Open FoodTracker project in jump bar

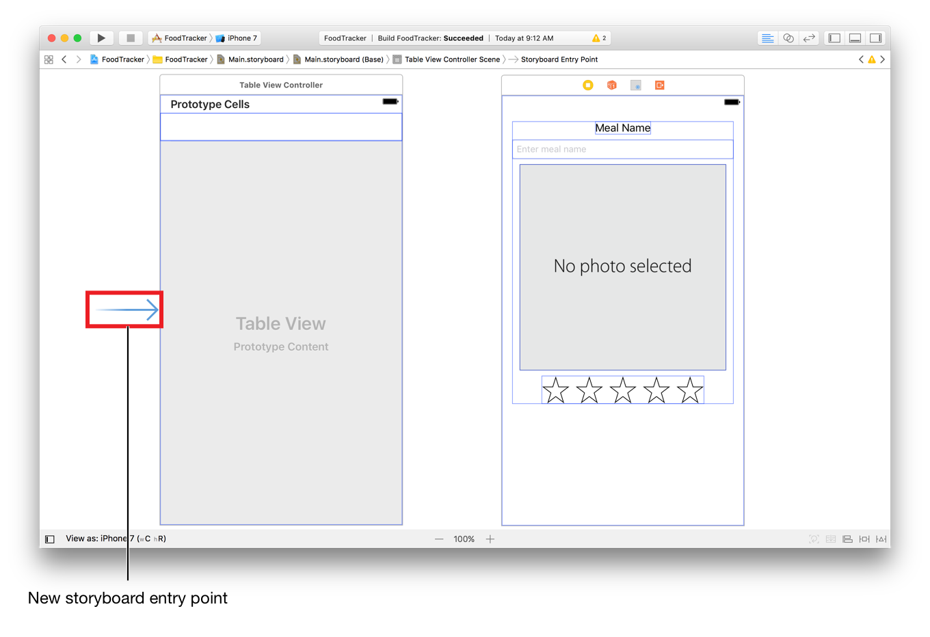117,59
